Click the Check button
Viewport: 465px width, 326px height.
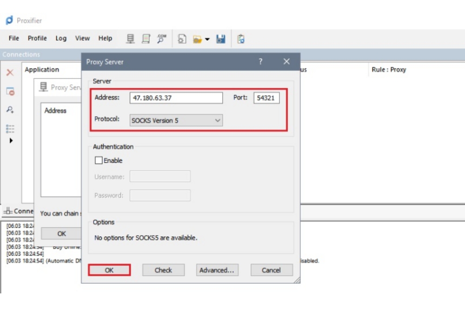pos(163,270)
